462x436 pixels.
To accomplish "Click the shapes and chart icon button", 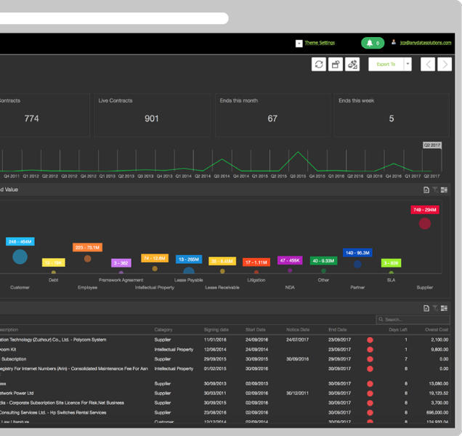I will [352, 64].
